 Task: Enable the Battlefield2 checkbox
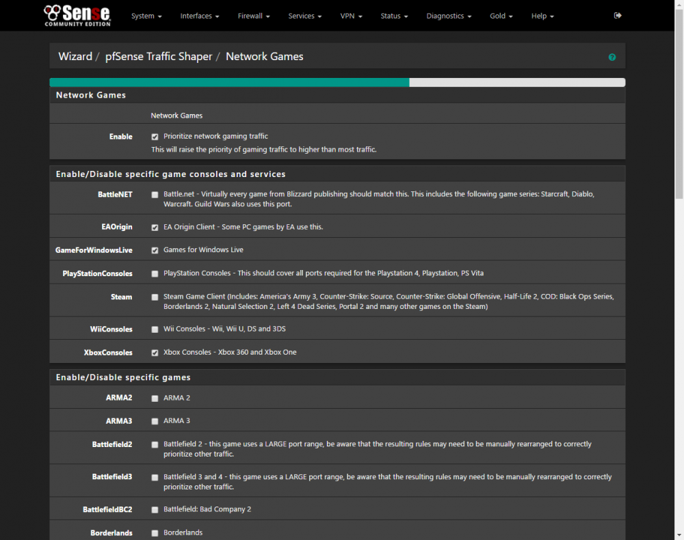[x=155, y=444]
